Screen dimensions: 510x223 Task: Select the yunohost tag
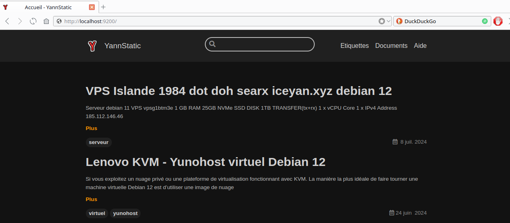tap(125, 213)
